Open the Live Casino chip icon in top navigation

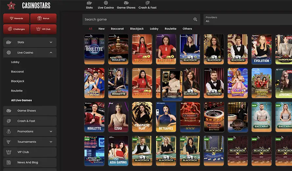point(106,3)
